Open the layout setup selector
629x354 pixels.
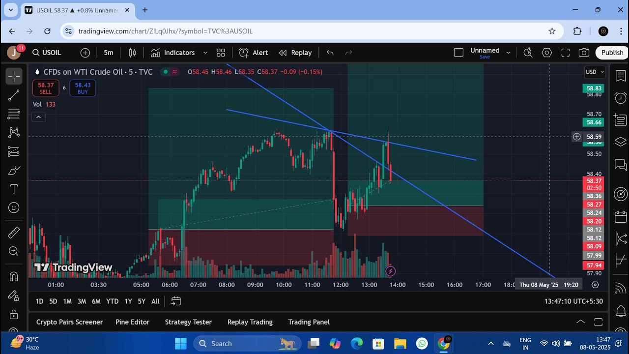point(458,53)
